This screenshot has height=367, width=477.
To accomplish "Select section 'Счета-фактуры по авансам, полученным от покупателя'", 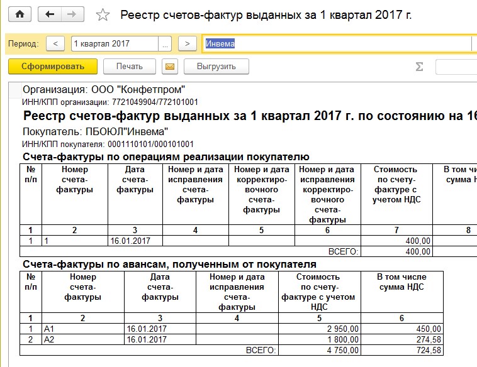I will (x=169, y=265).
